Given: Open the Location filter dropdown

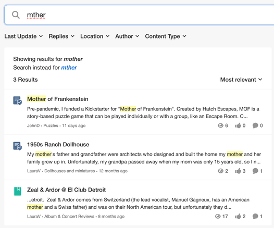Looking at the screenshot, I should pos(95,36).
